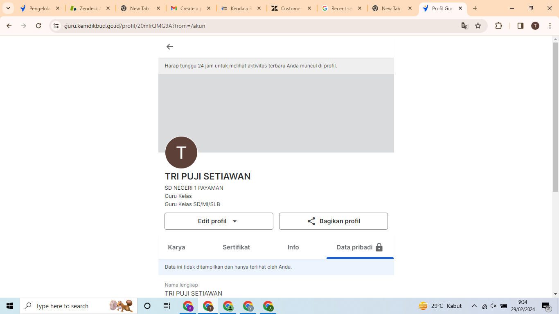Click the T profile avatar picture

coord(181,153)
